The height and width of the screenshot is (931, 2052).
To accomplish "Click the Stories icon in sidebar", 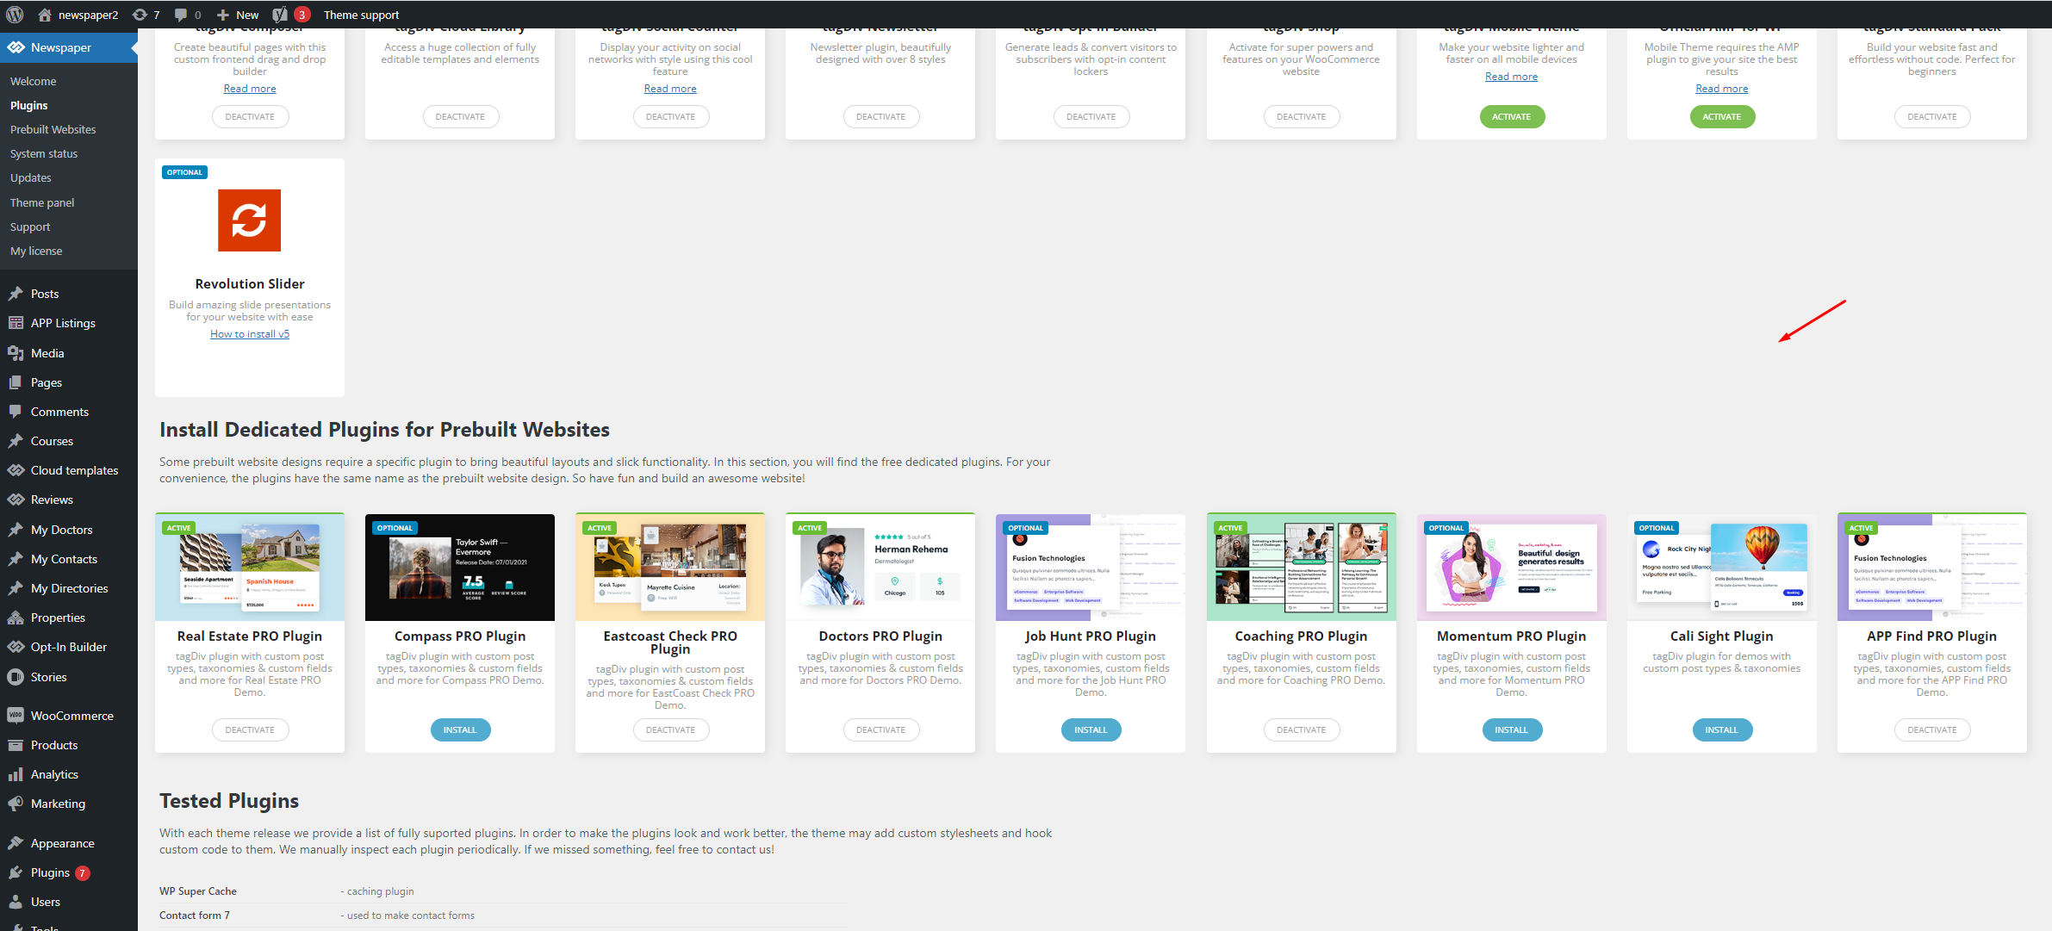I will coord(16,677).
